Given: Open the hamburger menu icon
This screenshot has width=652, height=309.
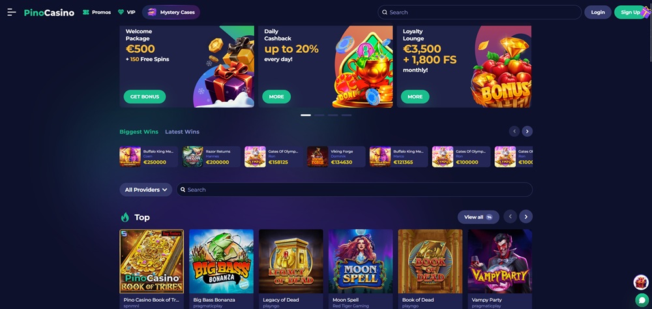Looking at the screenshot, I should point(12,12).
